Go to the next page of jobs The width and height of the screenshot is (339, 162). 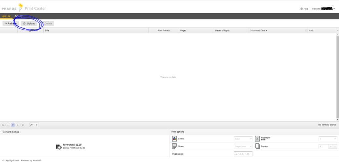[x=18, y=125]
